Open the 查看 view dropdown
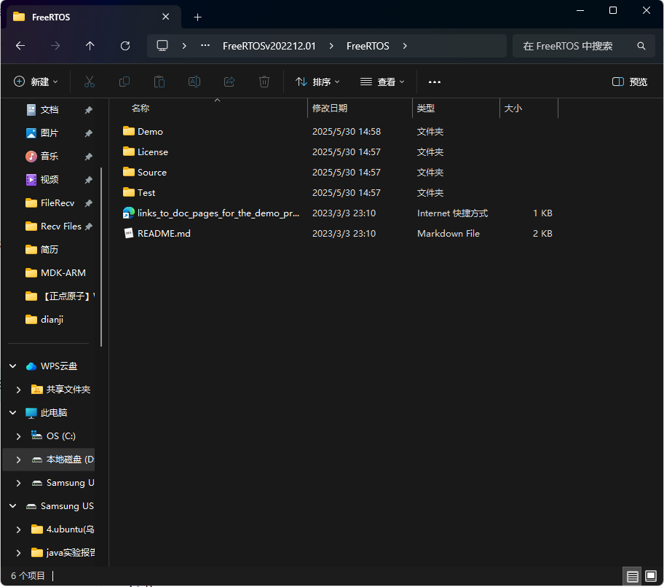 tap(382, 82)
